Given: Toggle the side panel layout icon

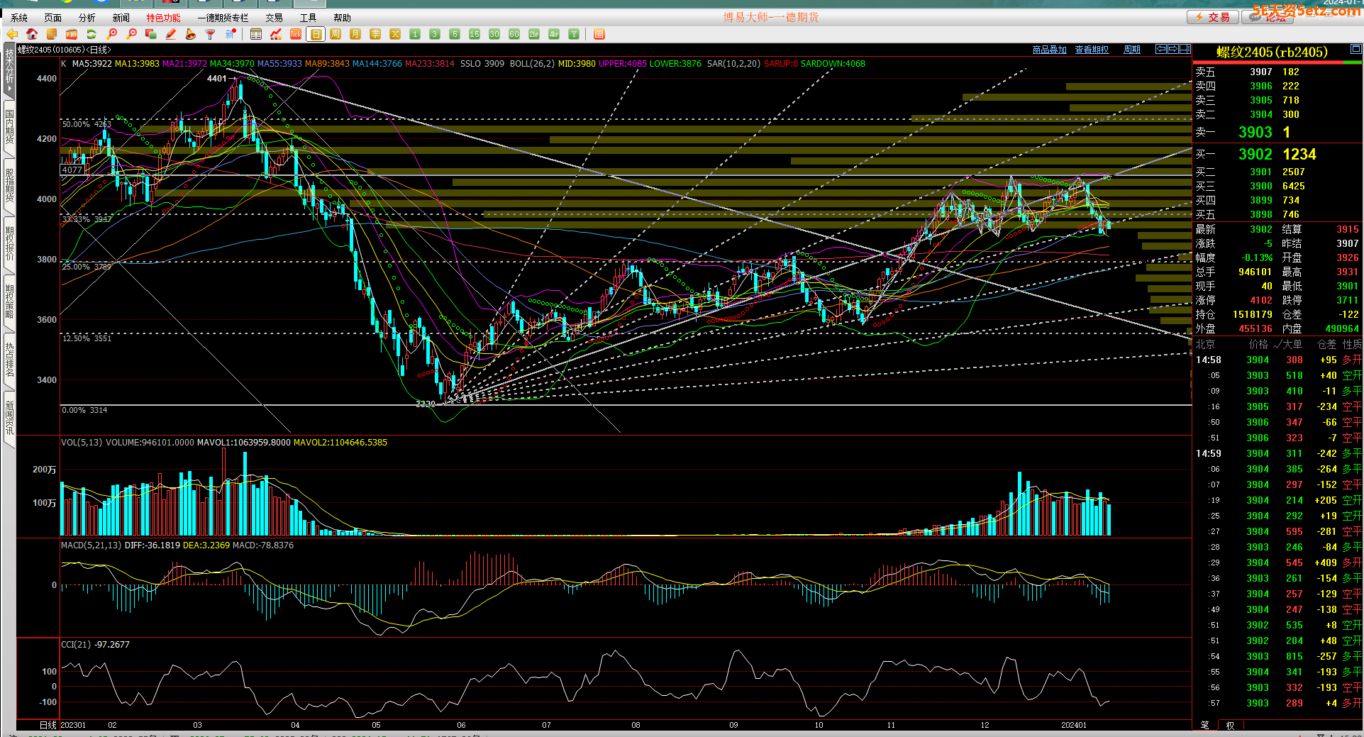Looking at the screenshot, I should coord(1184,49).
